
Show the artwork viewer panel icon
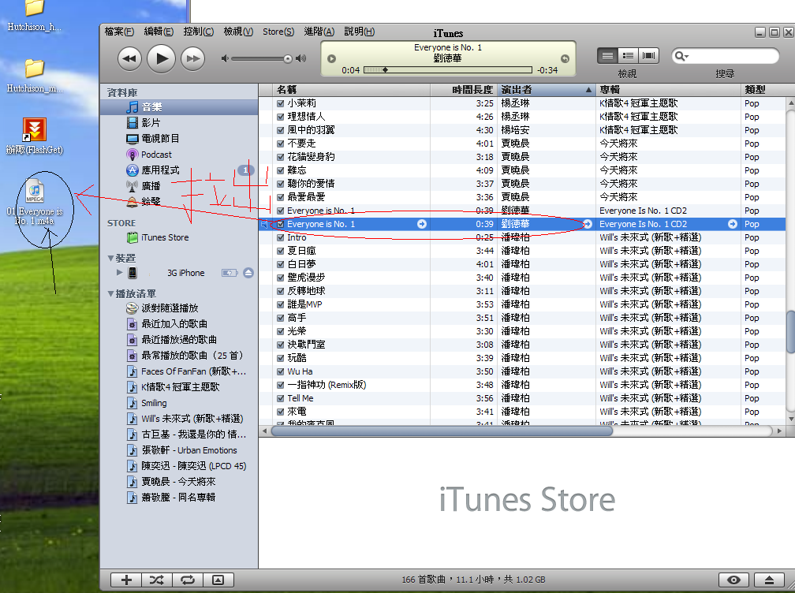point(218,580)
